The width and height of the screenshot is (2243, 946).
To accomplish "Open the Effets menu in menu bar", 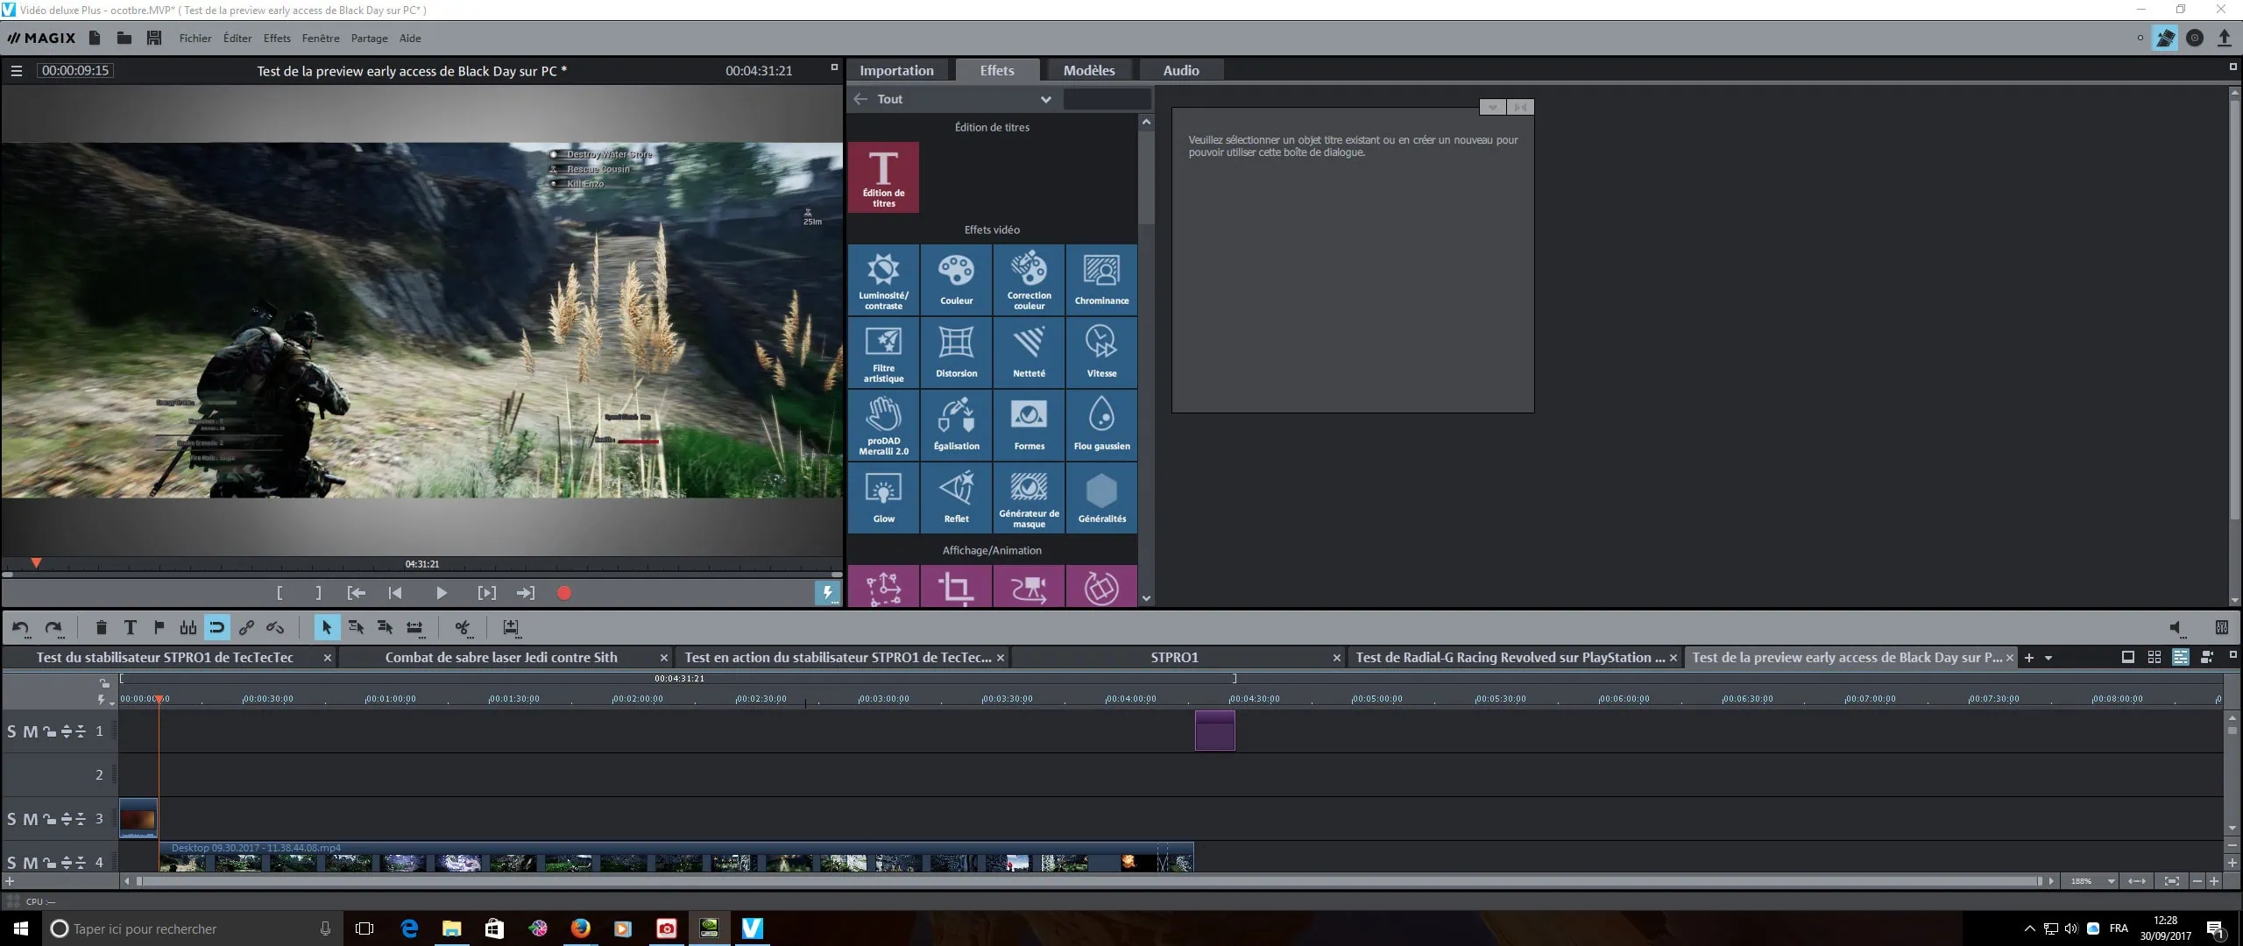I will [276, 39].
